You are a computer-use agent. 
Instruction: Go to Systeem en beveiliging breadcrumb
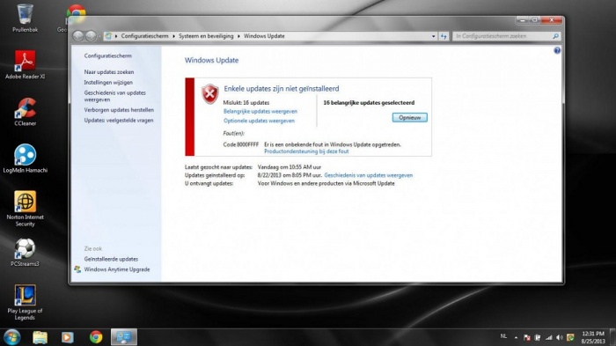pyautogui.click(x=206, y=36)
